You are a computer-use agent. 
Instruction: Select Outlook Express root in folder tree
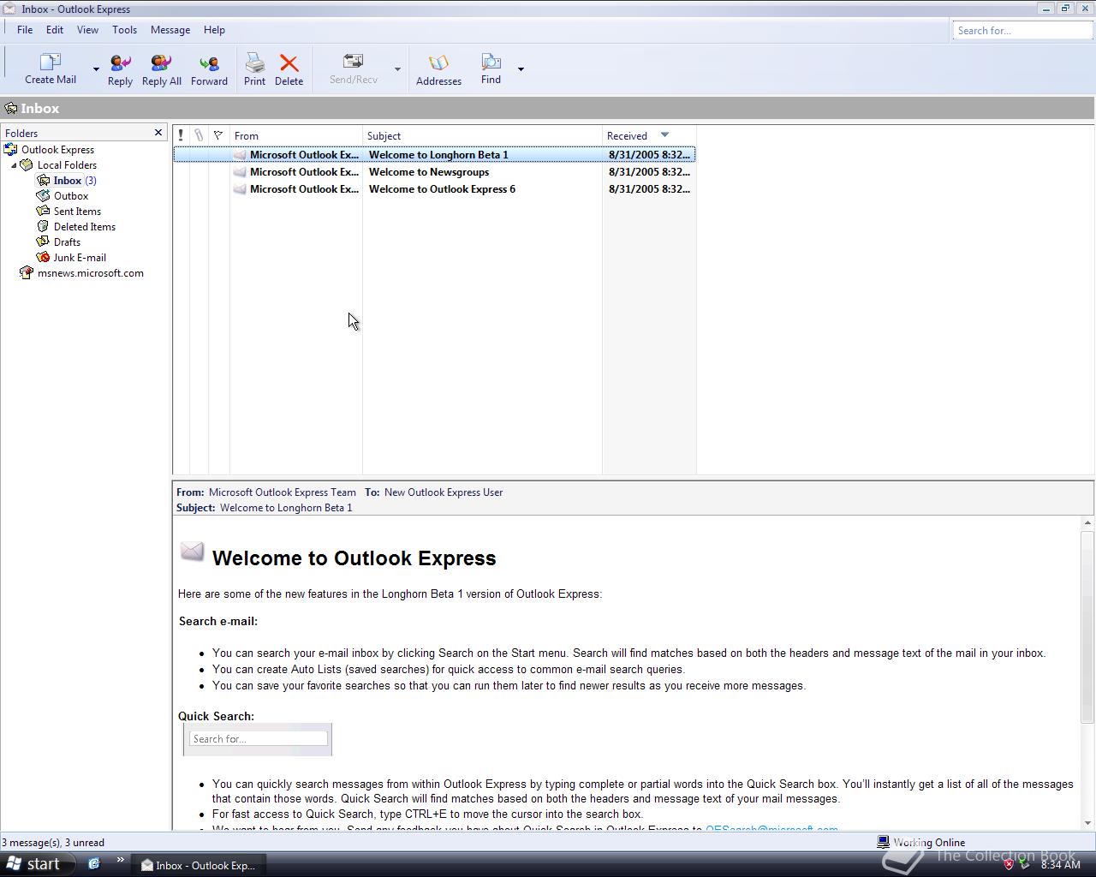[x=57, y=150]
